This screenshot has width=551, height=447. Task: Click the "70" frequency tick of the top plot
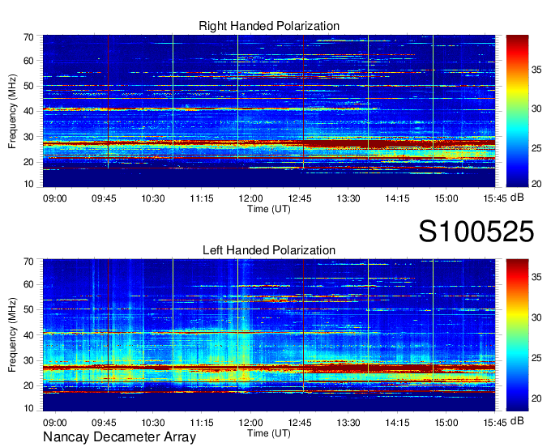click(x=28, y=37)
